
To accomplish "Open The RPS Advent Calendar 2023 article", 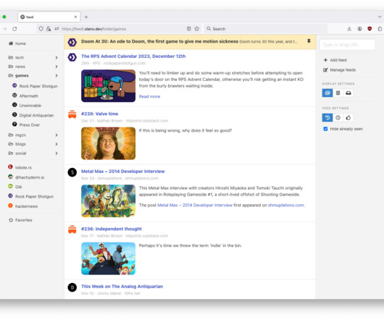I will [x=133, y=56].
